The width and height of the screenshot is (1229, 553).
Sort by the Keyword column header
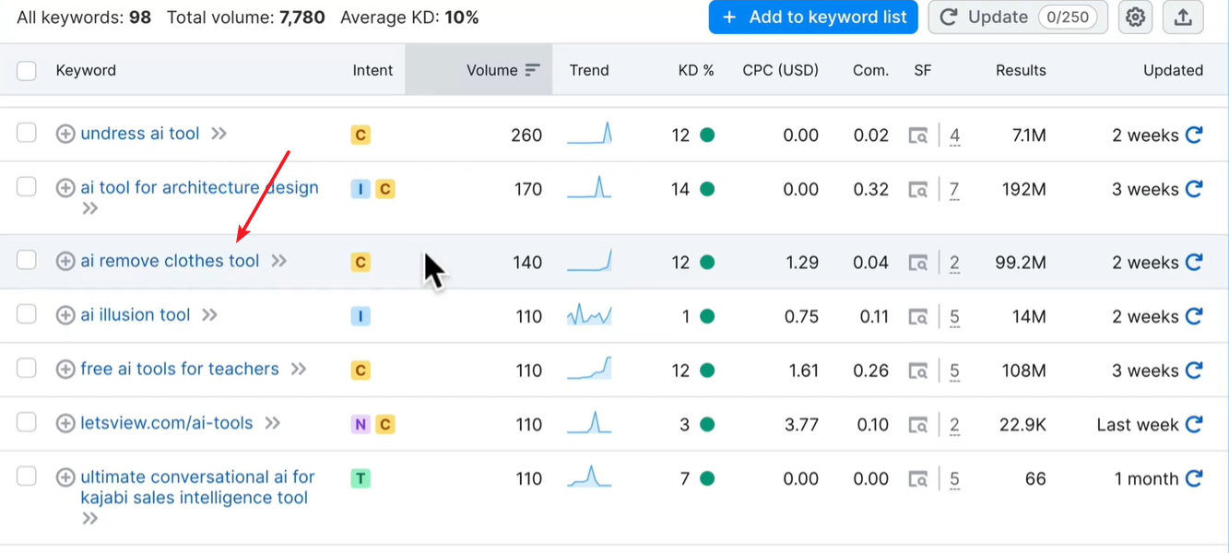[86, 70]
